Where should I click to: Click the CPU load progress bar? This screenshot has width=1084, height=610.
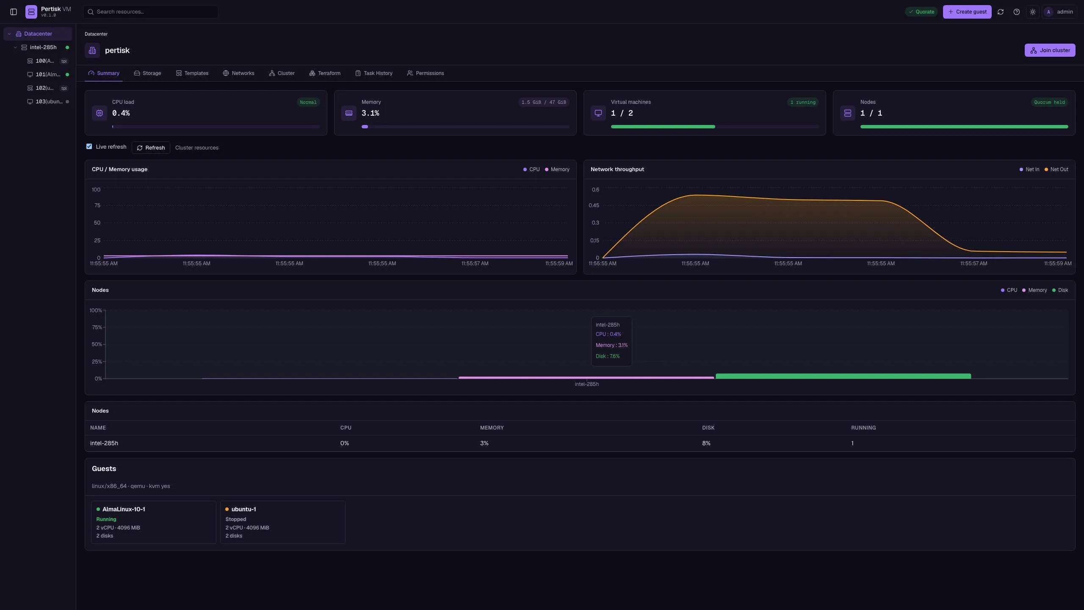pyautogui.click(x=216, y=127)
